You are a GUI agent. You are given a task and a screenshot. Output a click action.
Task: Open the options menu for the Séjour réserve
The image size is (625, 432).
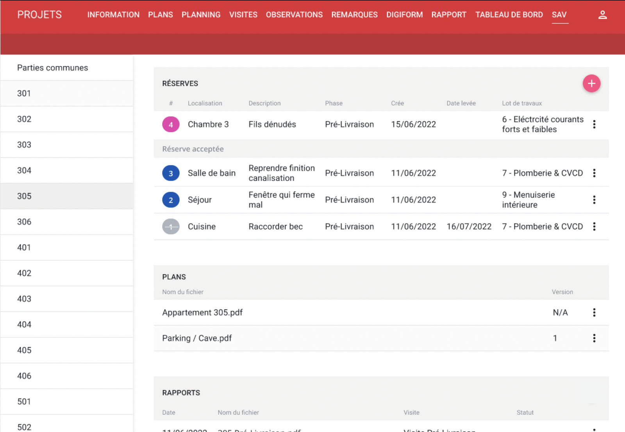pos(594,200)
